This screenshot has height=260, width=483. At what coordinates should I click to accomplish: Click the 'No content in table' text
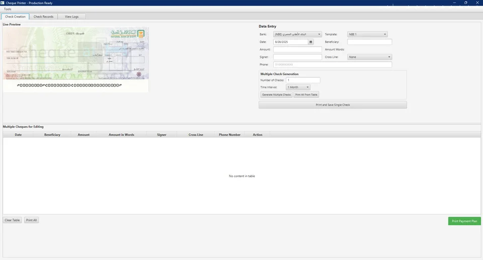point(242,176)
